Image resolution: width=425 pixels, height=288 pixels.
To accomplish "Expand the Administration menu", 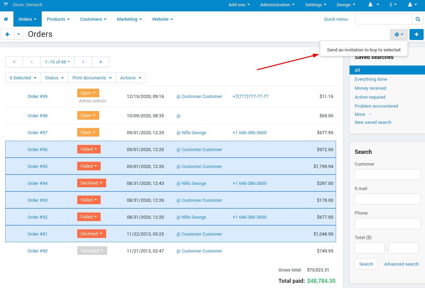I will coord(277,5).
